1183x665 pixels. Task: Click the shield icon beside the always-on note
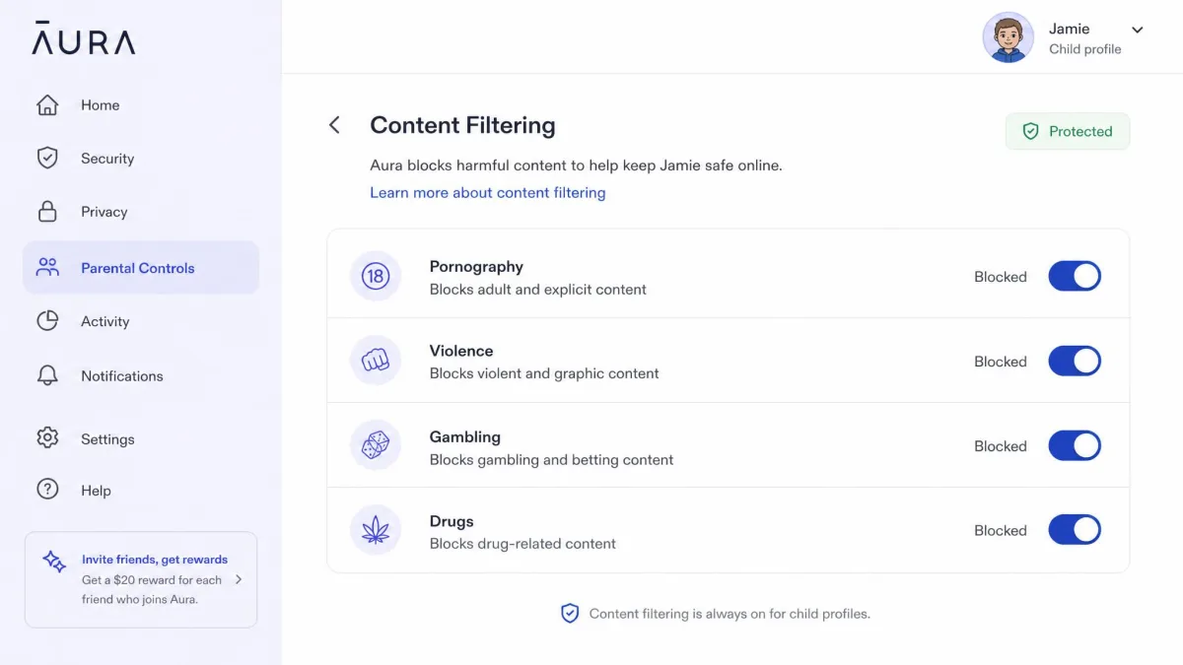570,614
